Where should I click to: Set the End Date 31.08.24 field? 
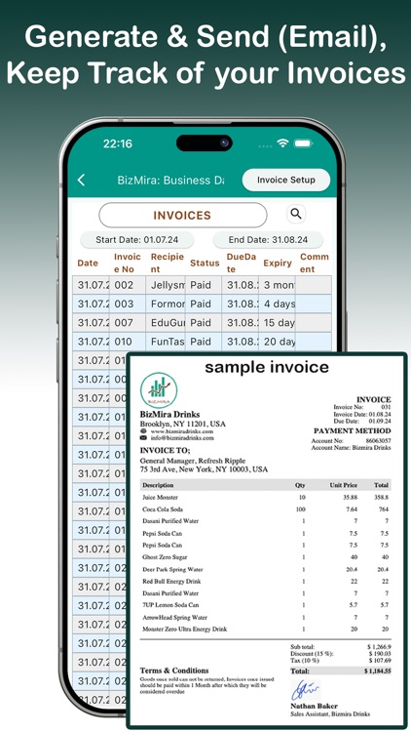point(268,240)
